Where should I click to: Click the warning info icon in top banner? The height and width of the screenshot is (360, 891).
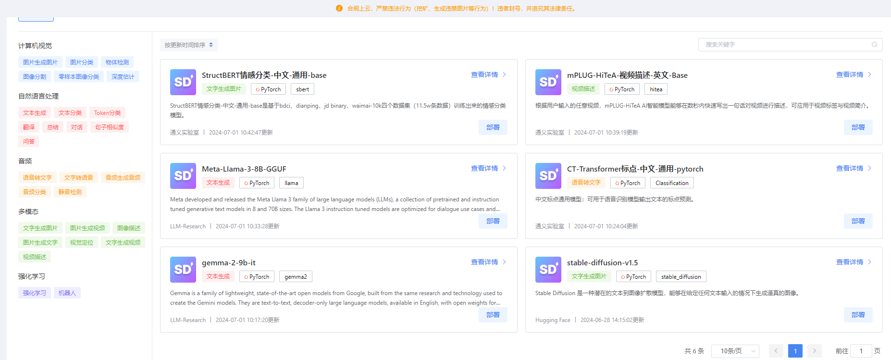tap(339, 8)
